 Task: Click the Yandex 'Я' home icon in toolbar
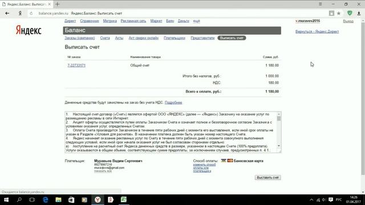(20, 14)
